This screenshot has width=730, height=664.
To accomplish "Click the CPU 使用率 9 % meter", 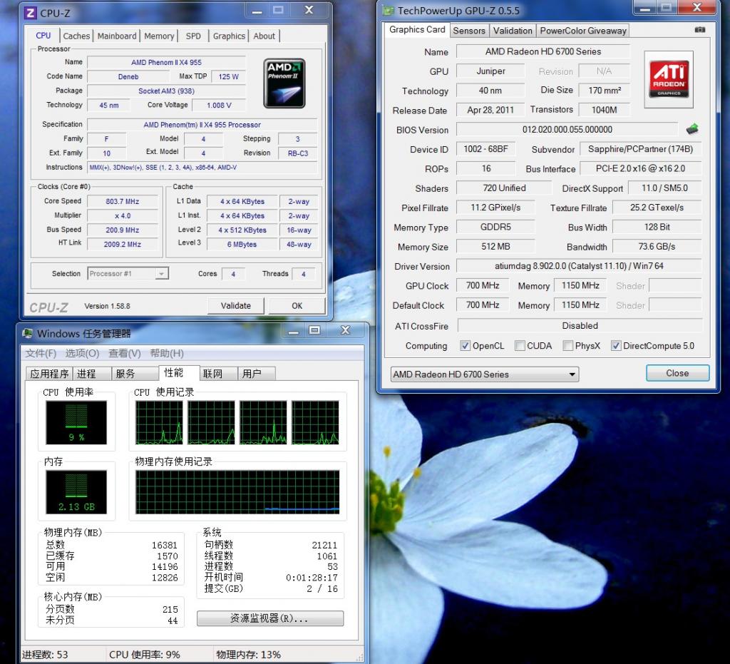I will 76,422.
